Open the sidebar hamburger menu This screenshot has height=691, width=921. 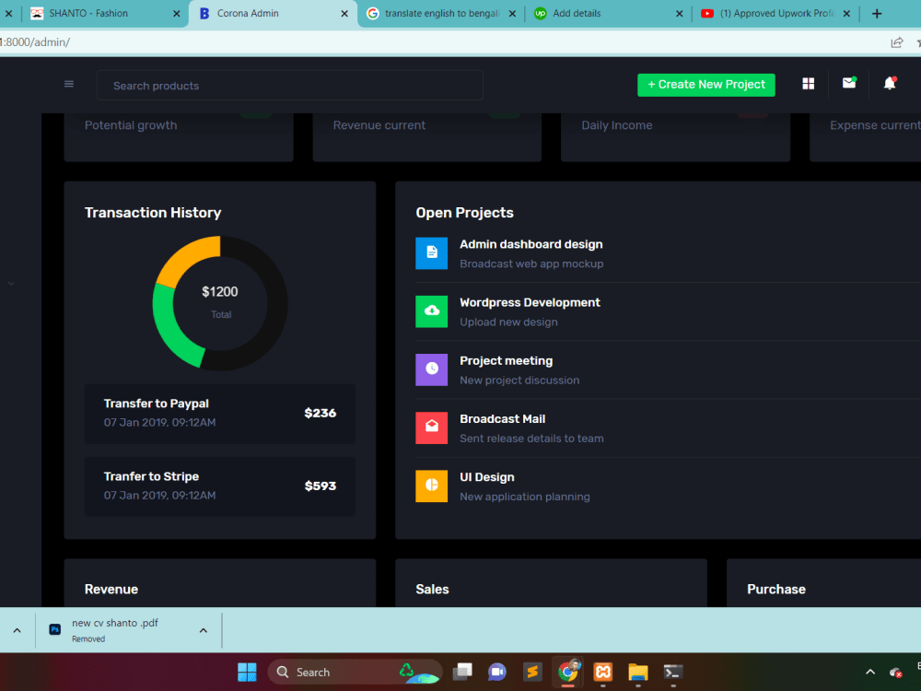(x=68, y=84)
